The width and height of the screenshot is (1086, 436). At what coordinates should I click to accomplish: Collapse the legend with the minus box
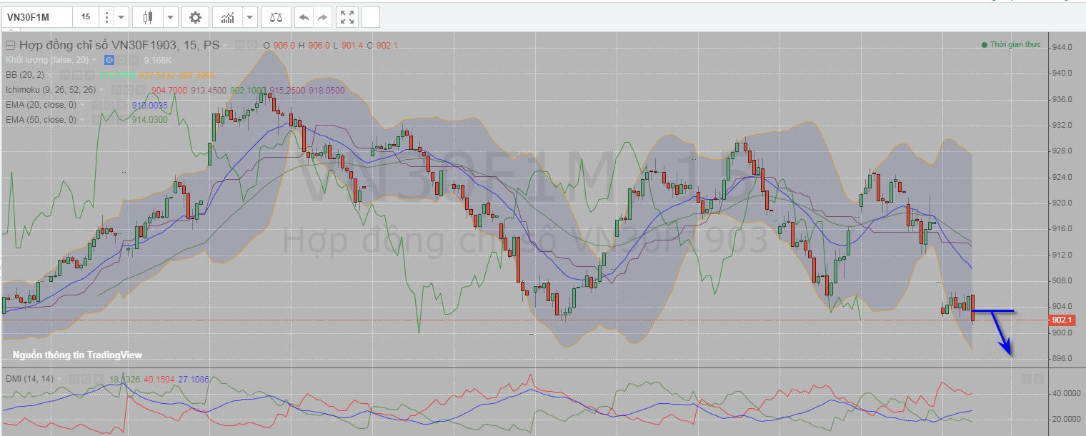[10, 45]
